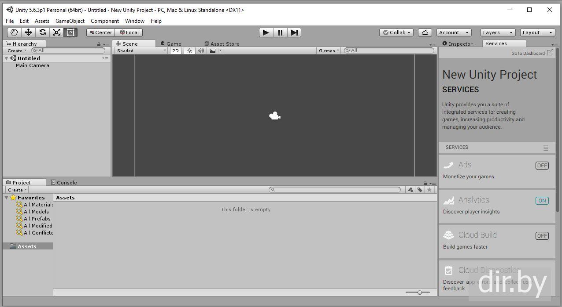Open the Layers dropdown

tap(498, 33)
